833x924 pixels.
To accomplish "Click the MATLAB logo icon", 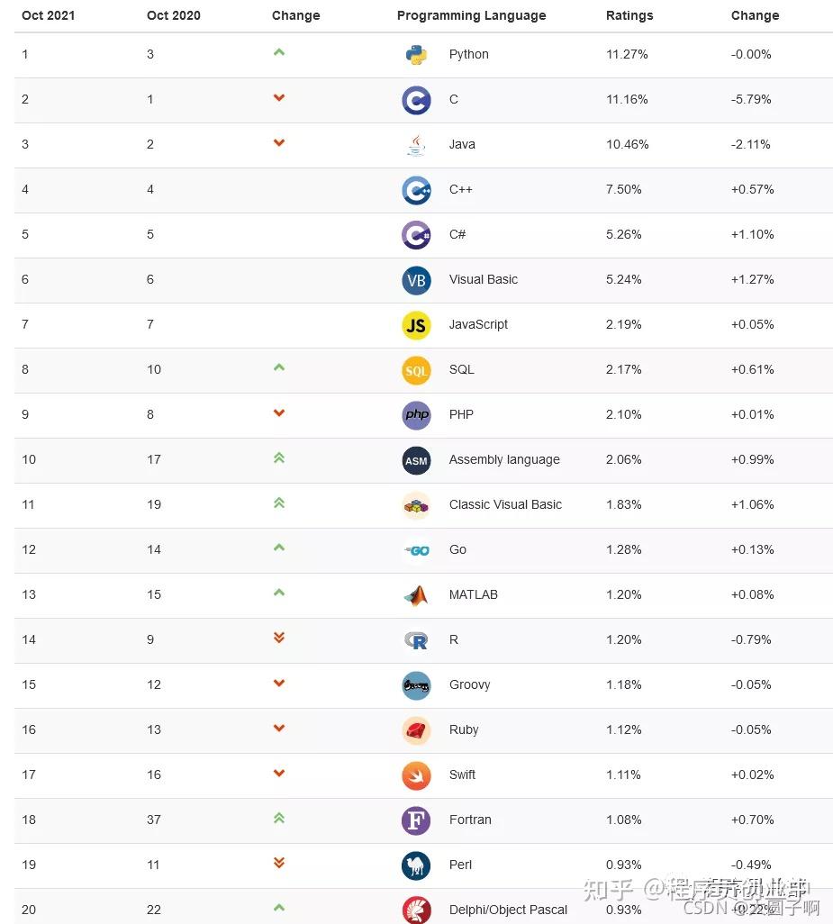I will tap(416, 595).
